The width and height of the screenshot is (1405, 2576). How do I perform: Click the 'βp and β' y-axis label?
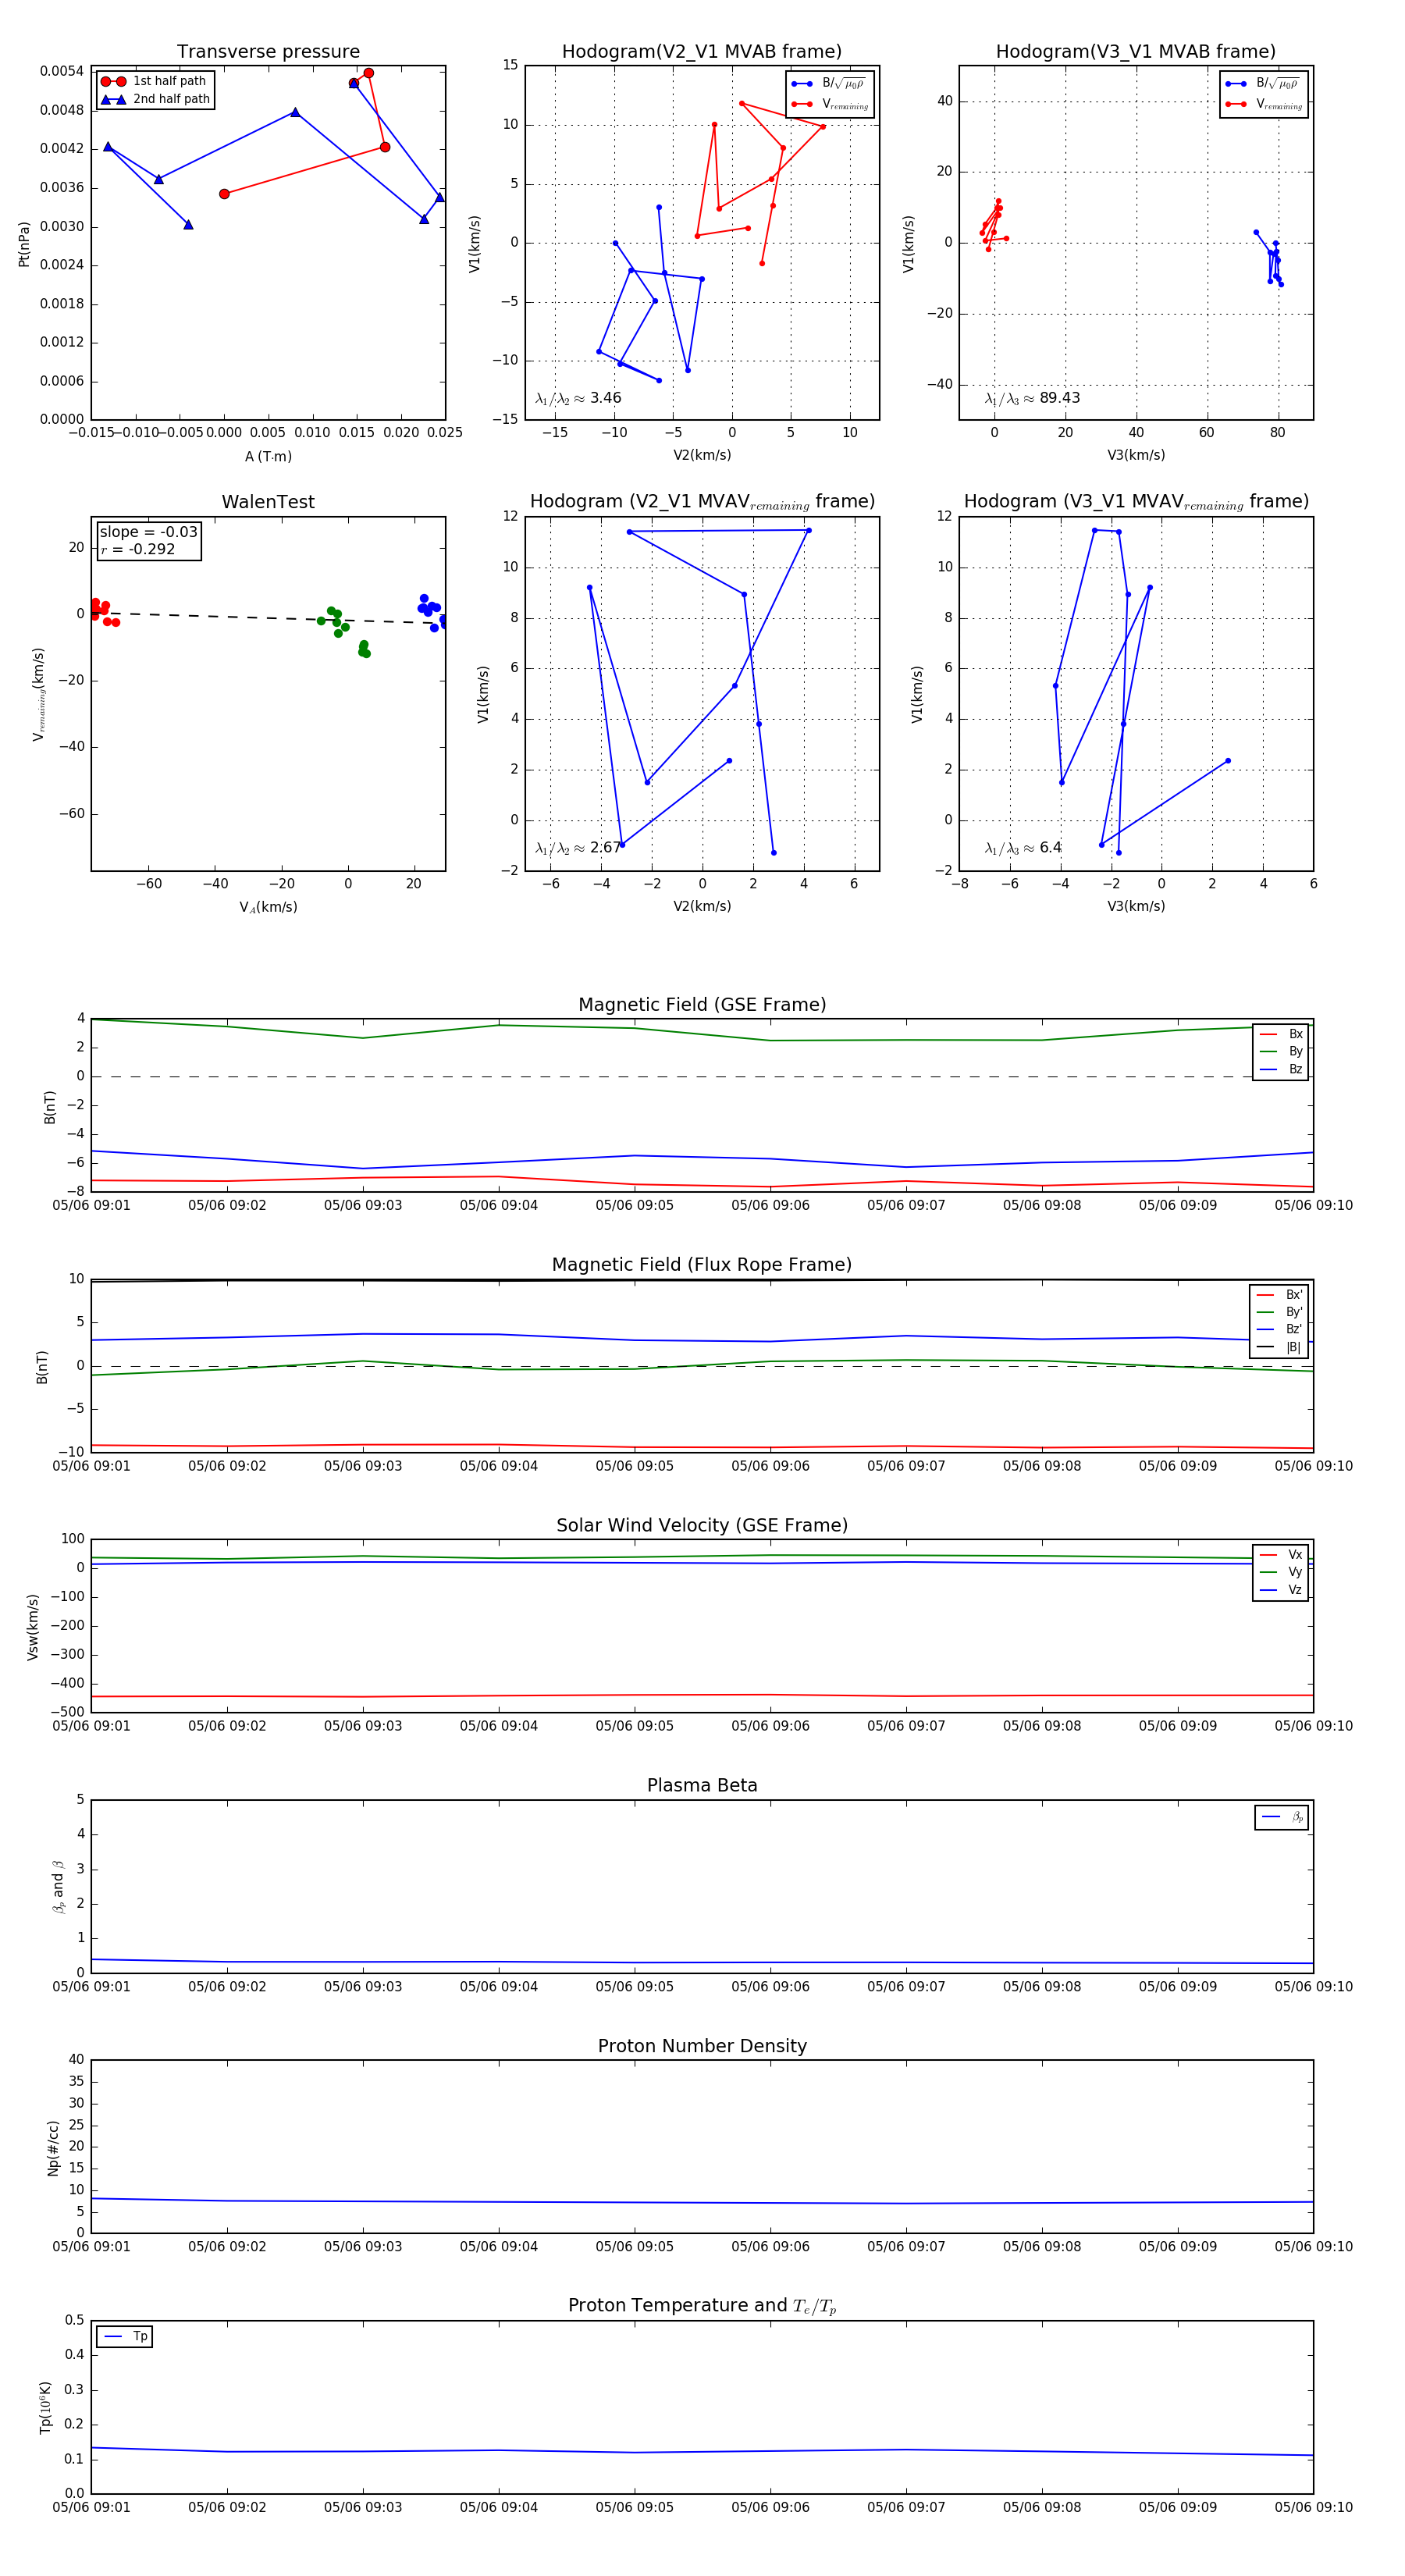(x=58, y=1887)
